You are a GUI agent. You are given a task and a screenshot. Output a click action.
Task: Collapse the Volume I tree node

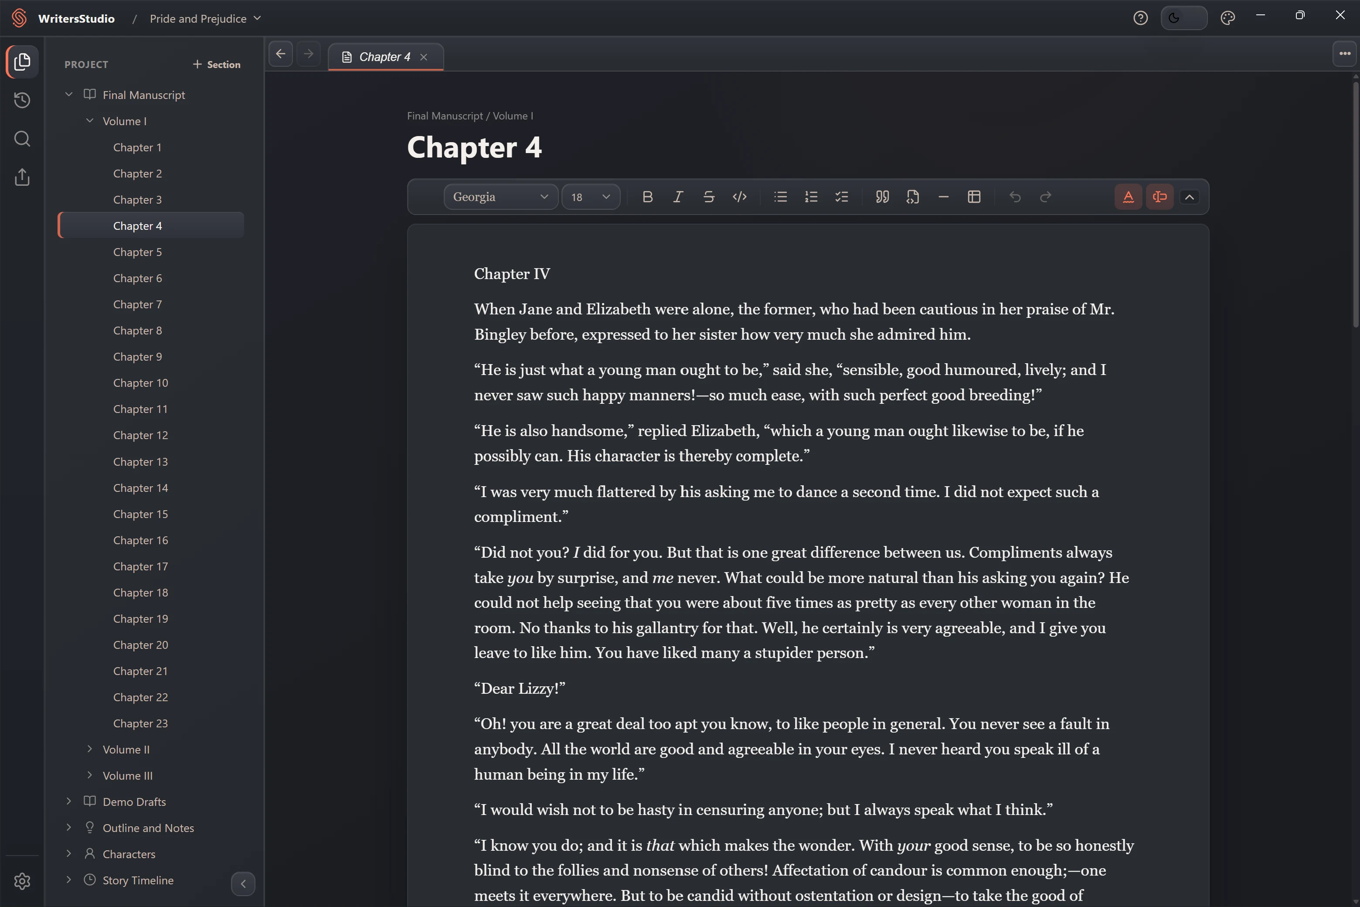click(x=90, y=121)
